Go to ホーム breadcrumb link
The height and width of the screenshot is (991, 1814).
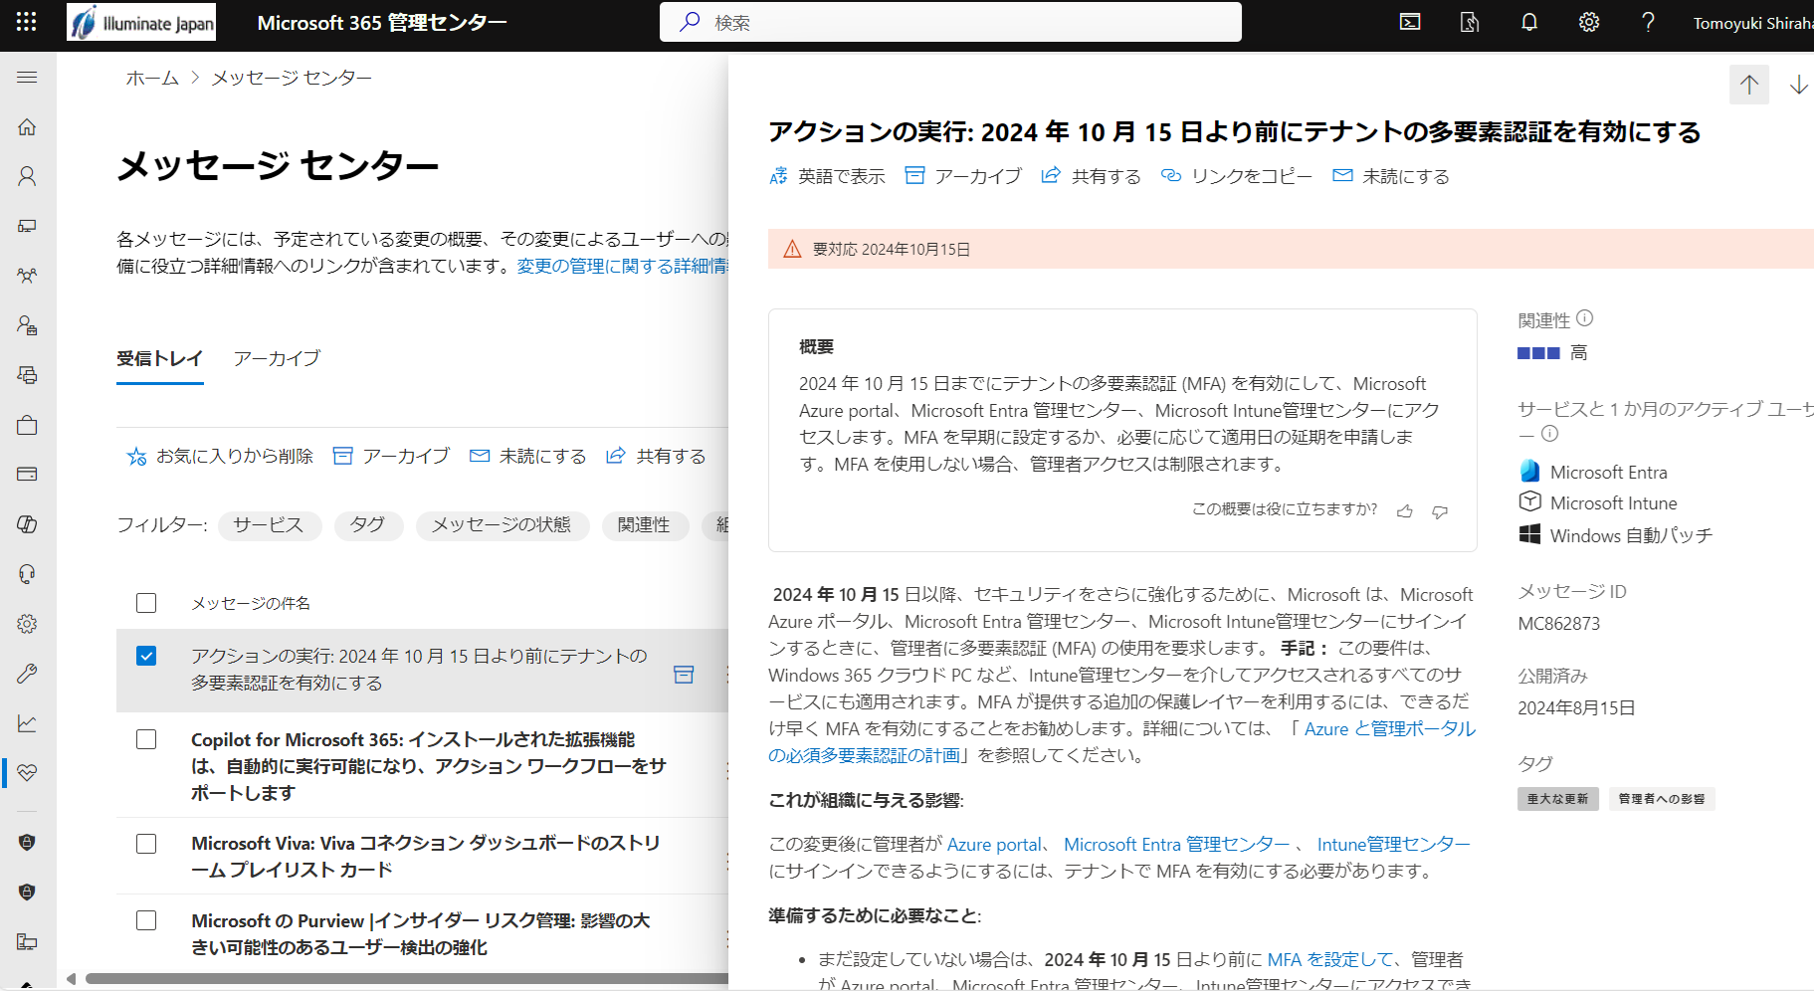point(152,78)
